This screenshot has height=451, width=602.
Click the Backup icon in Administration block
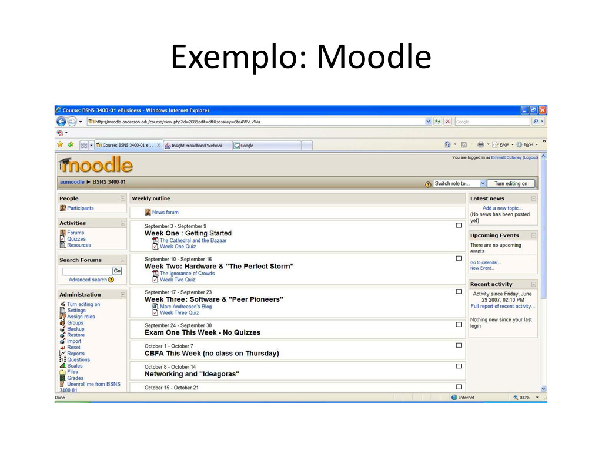click(62, 329)
